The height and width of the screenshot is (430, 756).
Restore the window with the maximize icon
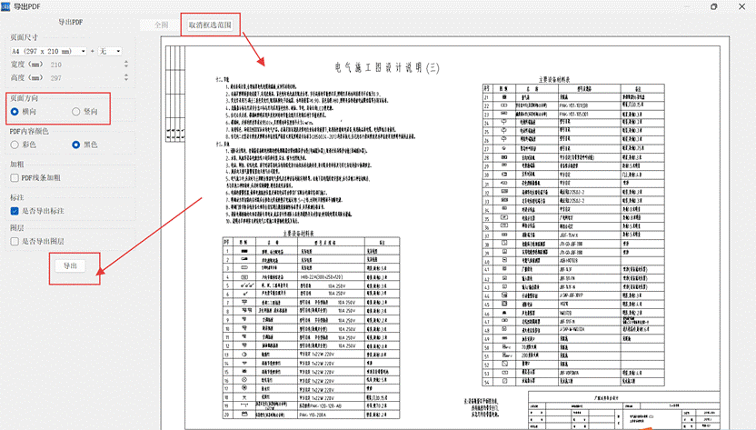(x=714, y=6)
